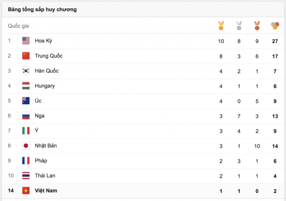Viewport: 286px width, 201px height.
Task: Open the Trung Quốc country entry
Action: pyautogui.click(x=49, y=56)
